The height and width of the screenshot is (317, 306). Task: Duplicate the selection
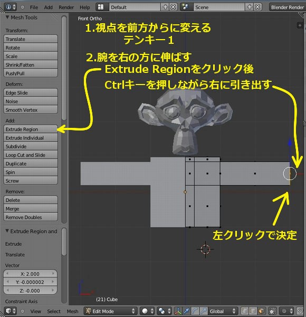31,163
